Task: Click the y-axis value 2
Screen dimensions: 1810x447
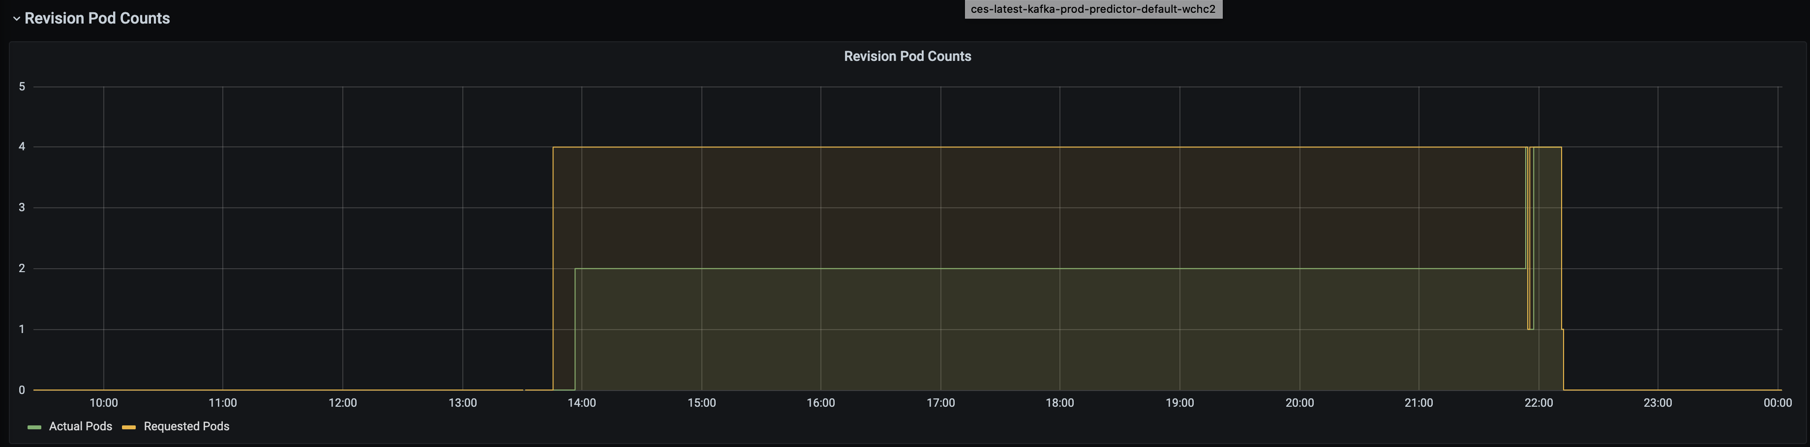Action: tap(22, 268)
